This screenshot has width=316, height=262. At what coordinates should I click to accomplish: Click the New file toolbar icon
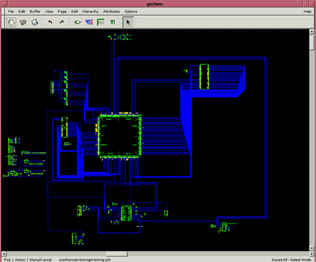coord(11,22)
